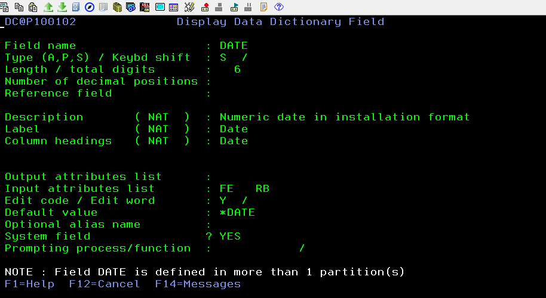This screenshot has height=298, width=546.
Task: Click the Default value *DATE text
Action: tap(237, 213)
